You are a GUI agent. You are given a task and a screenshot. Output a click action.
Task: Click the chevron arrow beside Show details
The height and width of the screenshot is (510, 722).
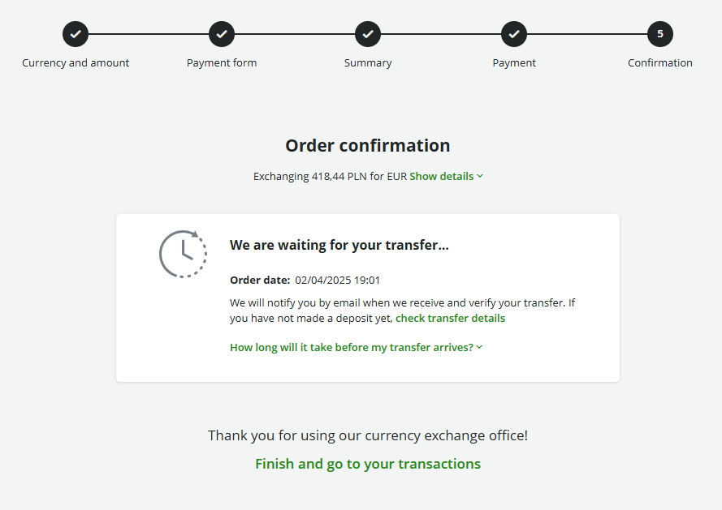480,176
